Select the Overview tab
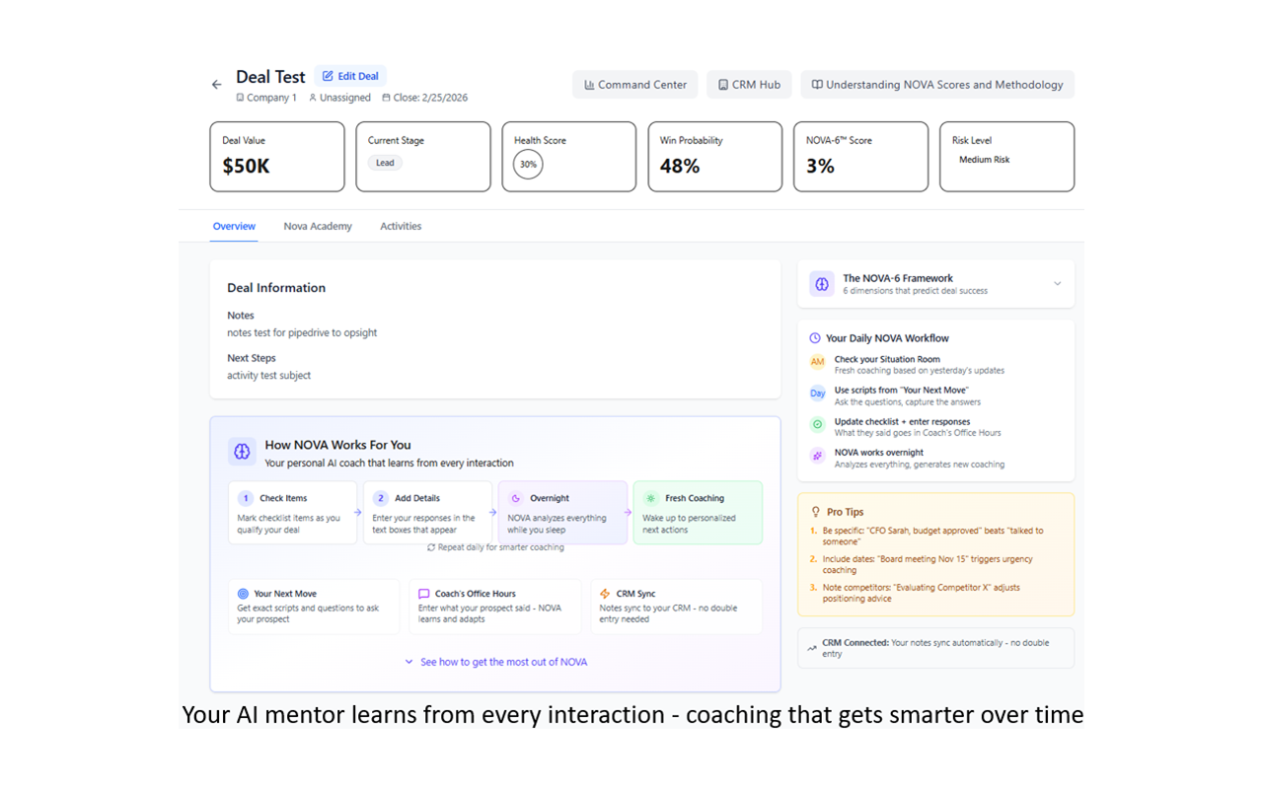This screenshot has width=1263, height=789. [x=234, y=226]
